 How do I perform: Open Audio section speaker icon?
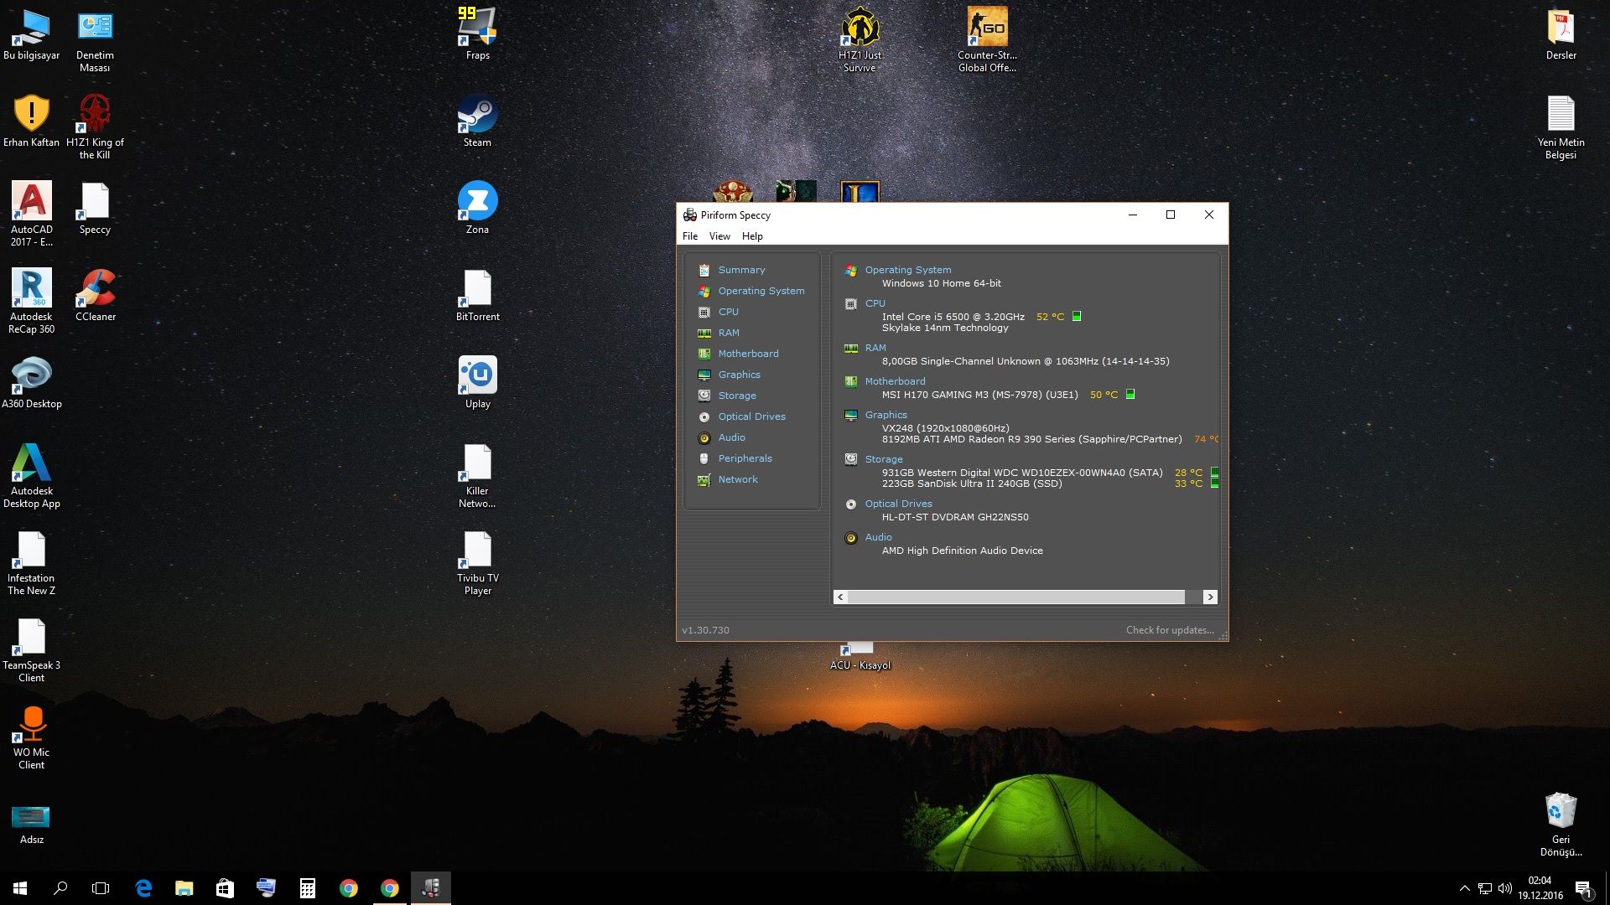(704, 437)
